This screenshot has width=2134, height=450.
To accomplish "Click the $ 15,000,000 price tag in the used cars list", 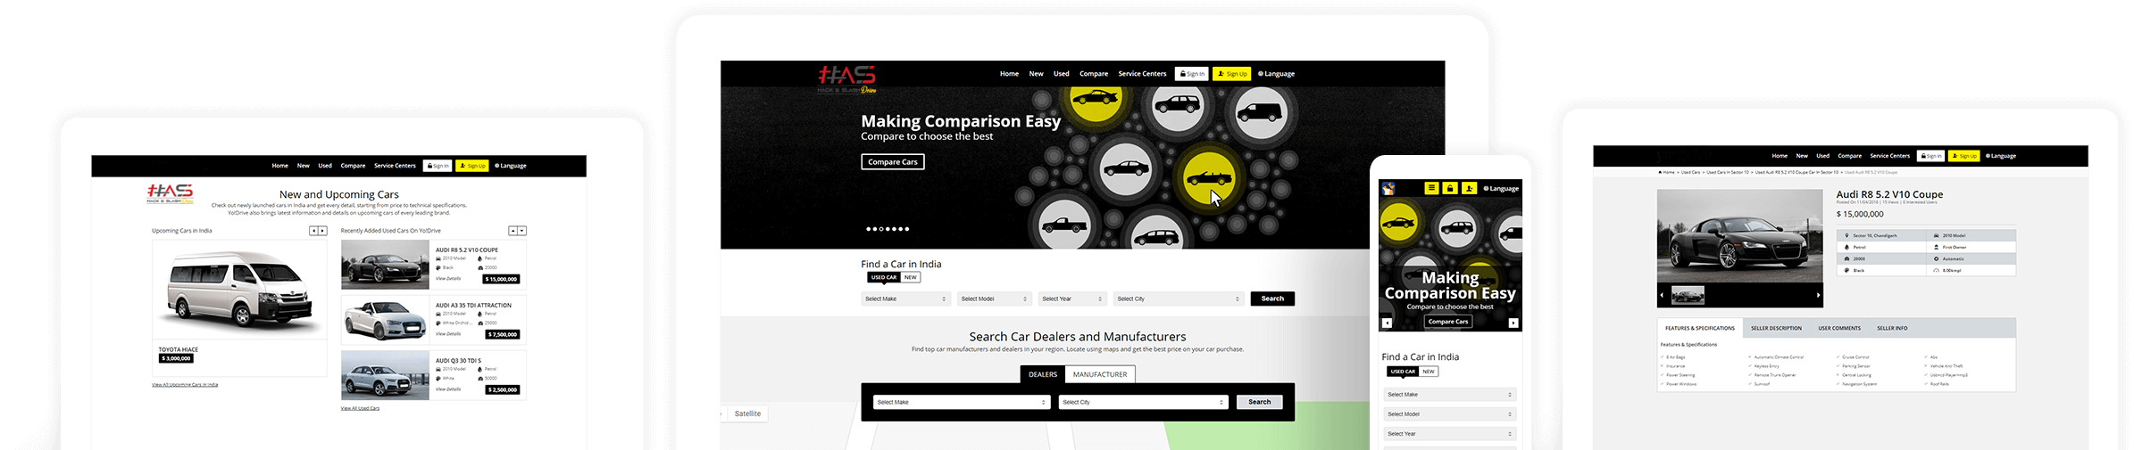I will 501,279.
